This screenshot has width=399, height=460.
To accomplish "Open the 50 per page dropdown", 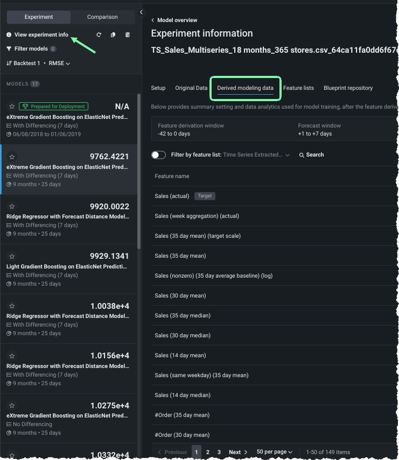I will [x=275, y=452].
